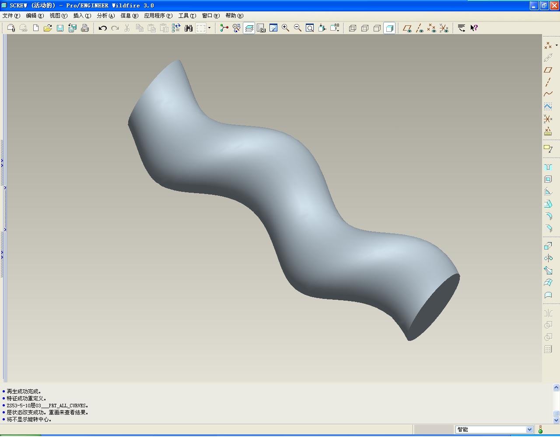Switch to shaded display
The width and height of the screenshot is (560, 437).
389,28
